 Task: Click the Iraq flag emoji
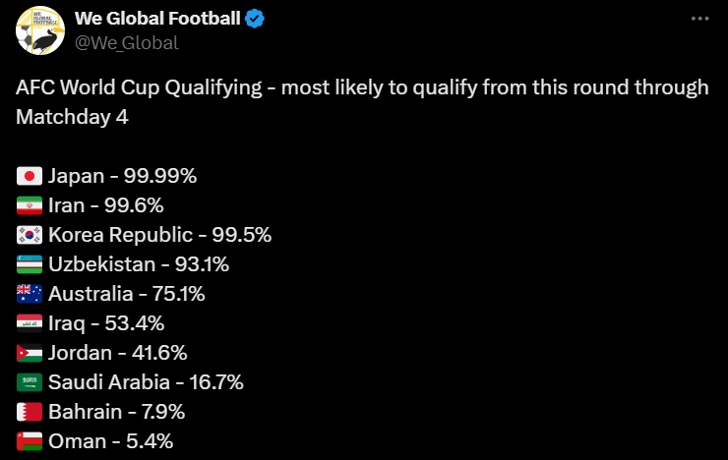click(30, 323)
